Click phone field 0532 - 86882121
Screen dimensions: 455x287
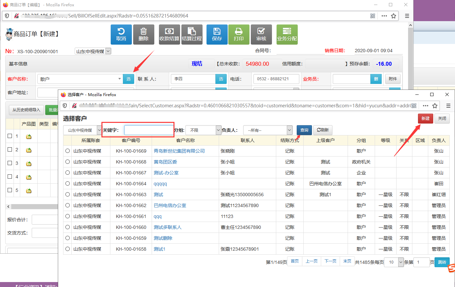click(x=276, y=79)
